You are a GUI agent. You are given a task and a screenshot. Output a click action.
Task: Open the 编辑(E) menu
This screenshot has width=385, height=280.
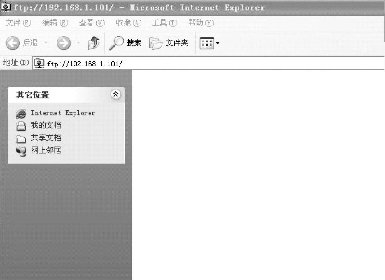tap(55, 23)
